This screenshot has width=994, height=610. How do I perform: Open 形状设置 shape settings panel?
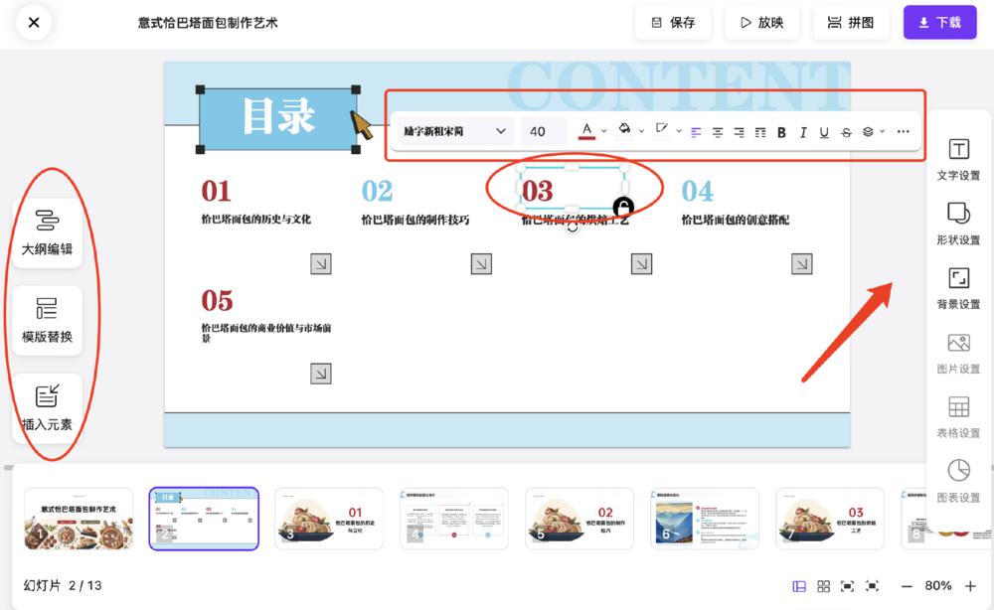pos(958,224)
